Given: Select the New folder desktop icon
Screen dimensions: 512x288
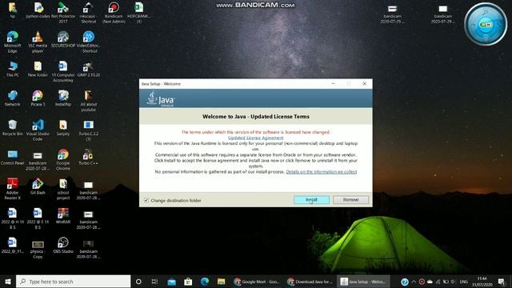Looking at the screenshot, I should pos(38,70).
